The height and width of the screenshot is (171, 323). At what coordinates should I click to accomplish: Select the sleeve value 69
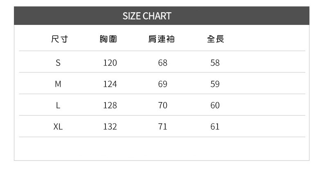coord(162,84)
